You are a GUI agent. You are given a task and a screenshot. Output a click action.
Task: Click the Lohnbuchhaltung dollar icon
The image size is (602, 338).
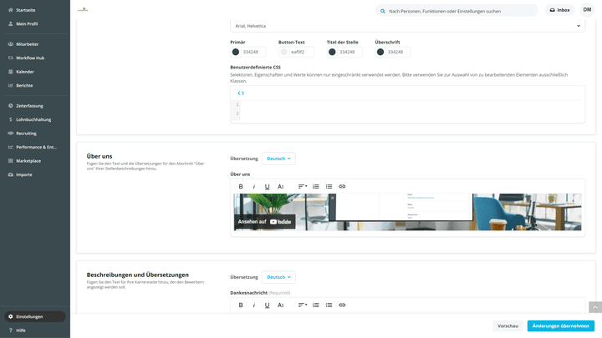[10, 119]
